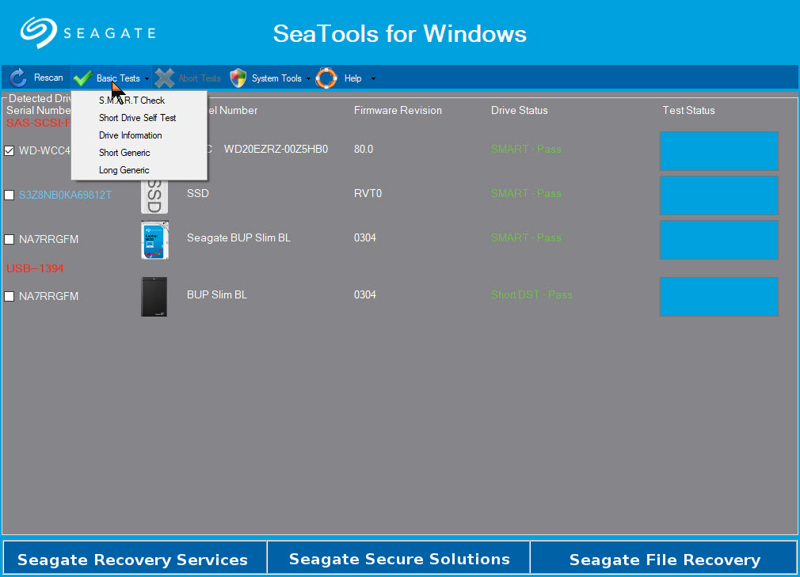Viewport: 800px width, 577px height.
Task: Run the Long Generic test
Action: point(124,170)
